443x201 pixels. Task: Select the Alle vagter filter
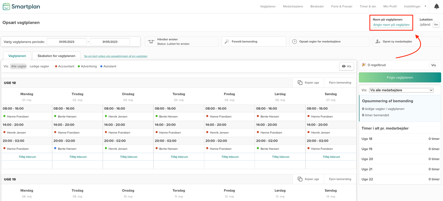tap(19, 66)
